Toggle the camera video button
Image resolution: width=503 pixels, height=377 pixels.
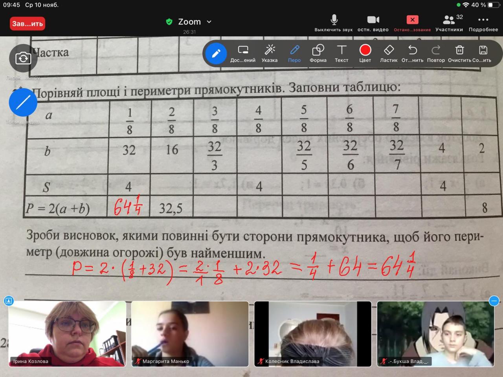pos(373,23)
